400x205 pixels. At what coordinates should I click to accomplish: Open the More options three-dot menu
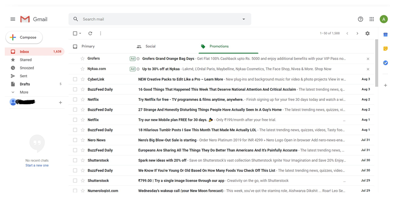pos(101,33)
